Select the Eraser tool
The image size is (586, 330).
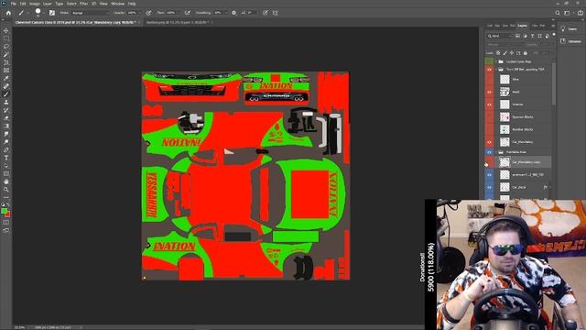(x=6, y=118)
